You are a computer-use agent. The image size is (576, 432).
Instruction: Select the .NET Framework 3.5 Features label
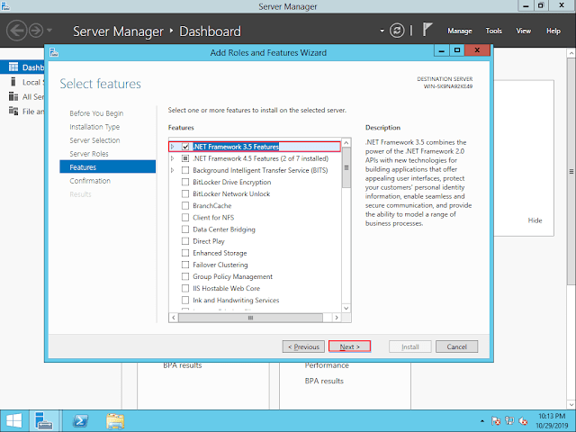click(x=236, y=147)
